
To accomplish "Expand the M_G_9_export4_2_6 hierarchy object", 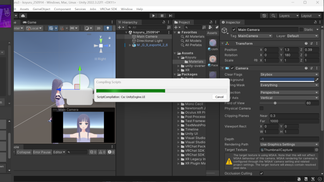I will tap(130, 45).
